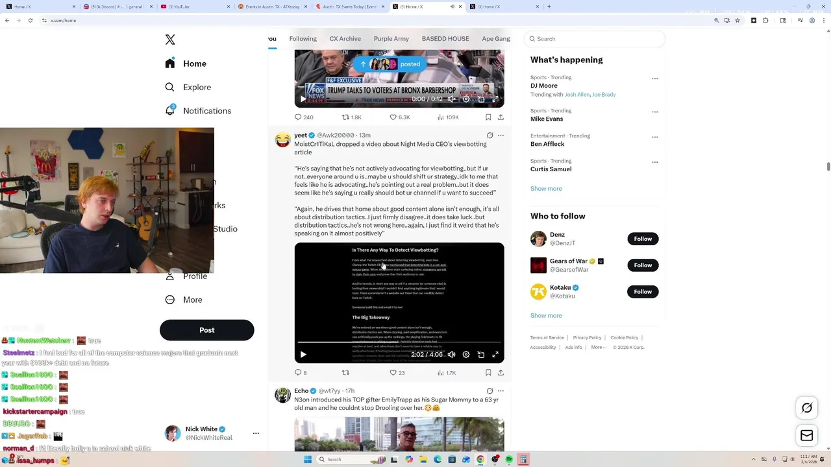Open options for Curtis Samuel trend
Viewport: 831px width, 467px height.
tap(654, 162)
